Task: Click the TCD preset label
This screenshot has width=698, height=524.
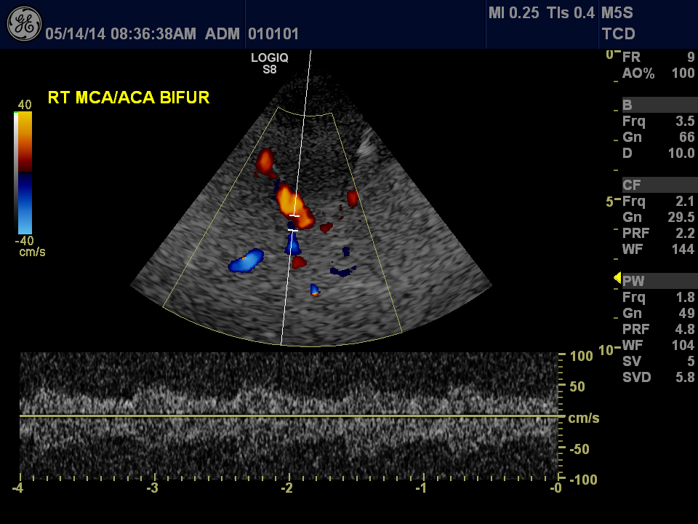Action: tap(618, 33)
